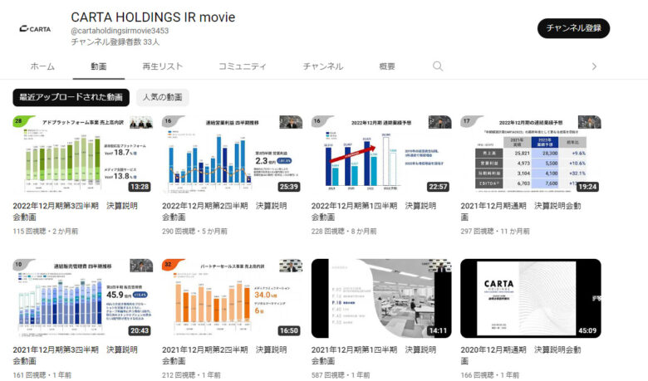The image size is (648, 381).
Task: Open the 概要 tab
Action: 387,66
